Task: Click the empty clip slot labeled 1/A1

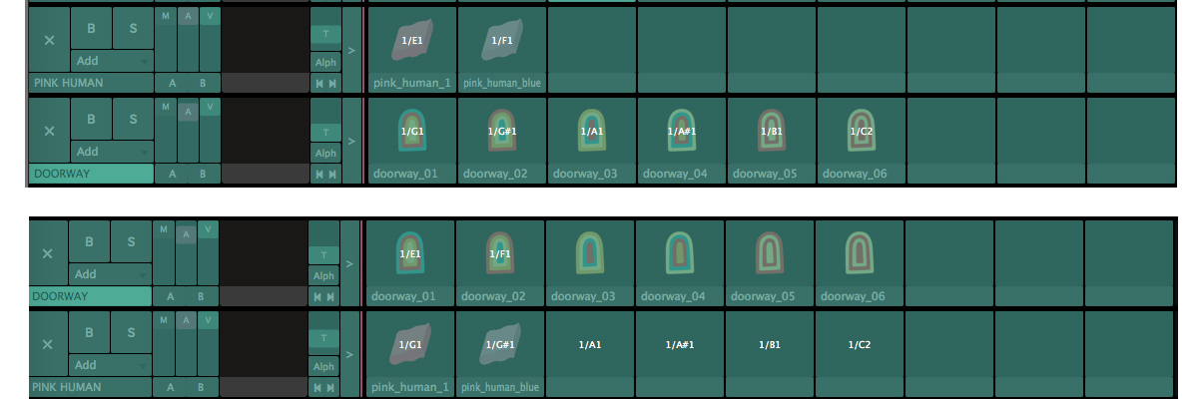Action: [590, 344]
